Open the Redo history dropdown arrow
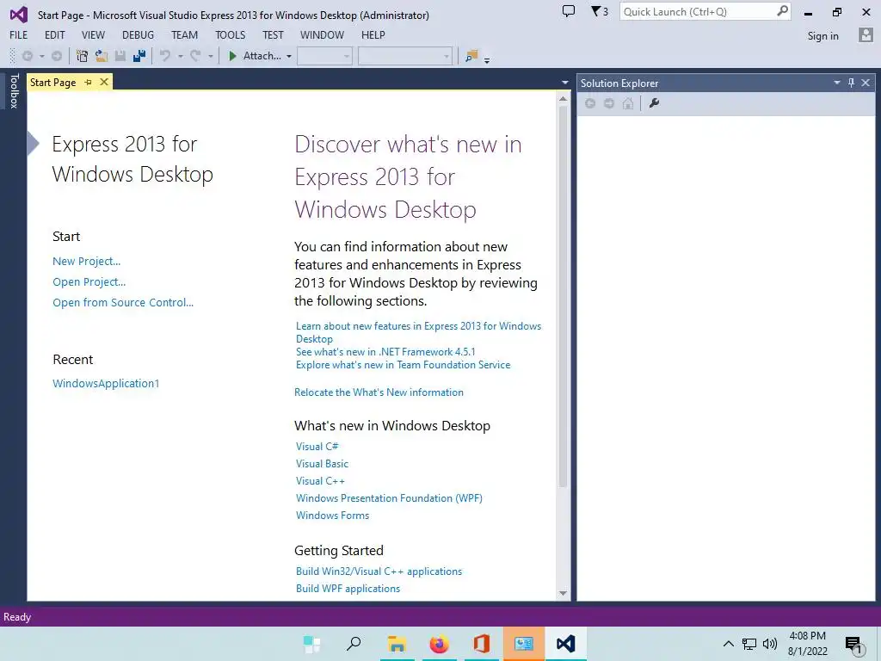The image size is (881, 661). (211, 56)
